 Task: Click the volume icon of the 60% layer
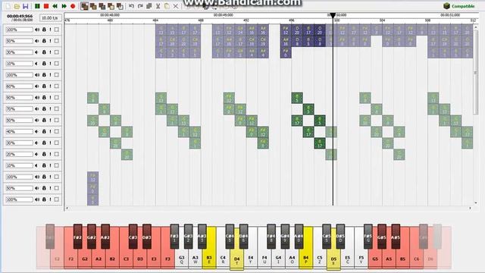[37, 86]
